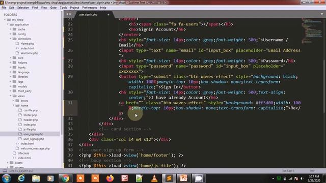
Task: Expand the hooks folder
Action: point(10,68)
